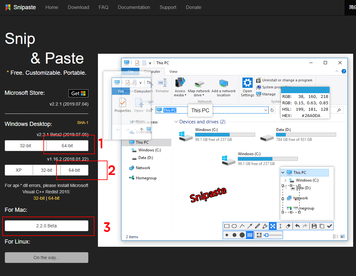Image resolution: width=356 pixels, height=276 pixels.
Task: Select the highlighted Mosaic tool
Action: tap(273, 226)
